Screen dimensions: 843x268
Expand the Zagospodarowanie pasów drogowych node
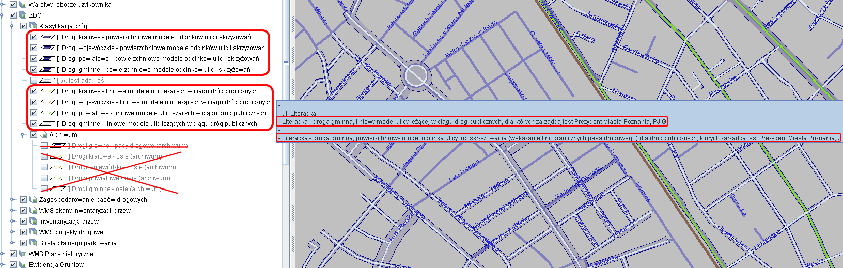coord(12,200)
